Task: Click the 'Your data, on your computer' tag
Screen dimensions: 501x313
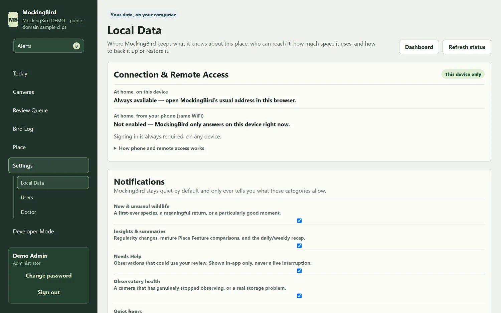Action: coord(143,15)
